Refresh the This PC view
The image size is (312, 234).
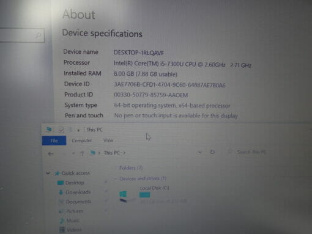tap(212, 152)
